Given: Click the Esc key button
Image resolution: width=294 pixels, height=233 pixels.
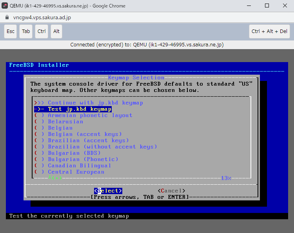Looking at the screenshot, I should [11, 31].
